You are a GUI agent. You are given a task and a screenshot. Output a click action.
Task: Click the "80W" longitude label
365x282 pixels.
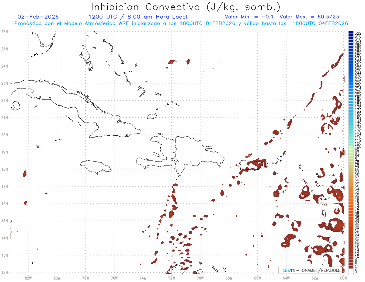coord(57,278)
